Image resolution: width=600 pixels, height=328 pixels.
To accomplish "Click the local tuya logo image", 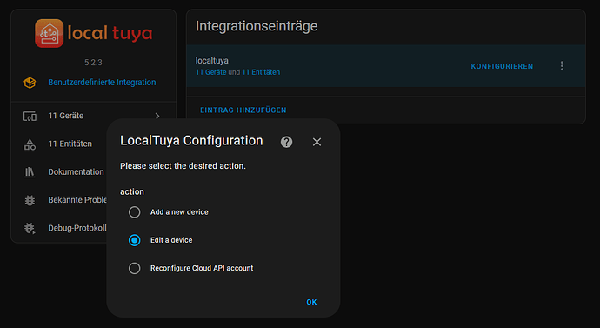I will click(x=93, y=33).
